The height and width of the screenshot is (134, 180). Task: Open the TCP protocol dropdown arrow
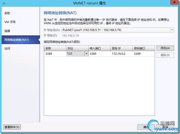(x=86, y=54)
